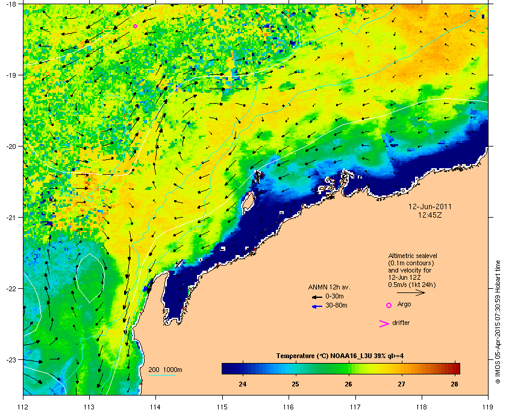Click the magenta Argo float marker near 113.7E
Image resolution: width=506 pixels, height=410 pixels.
coord(135,26)
